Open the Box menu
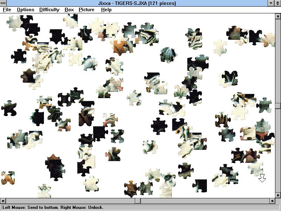Screen dimensions: 281x211 coord(69,10)
